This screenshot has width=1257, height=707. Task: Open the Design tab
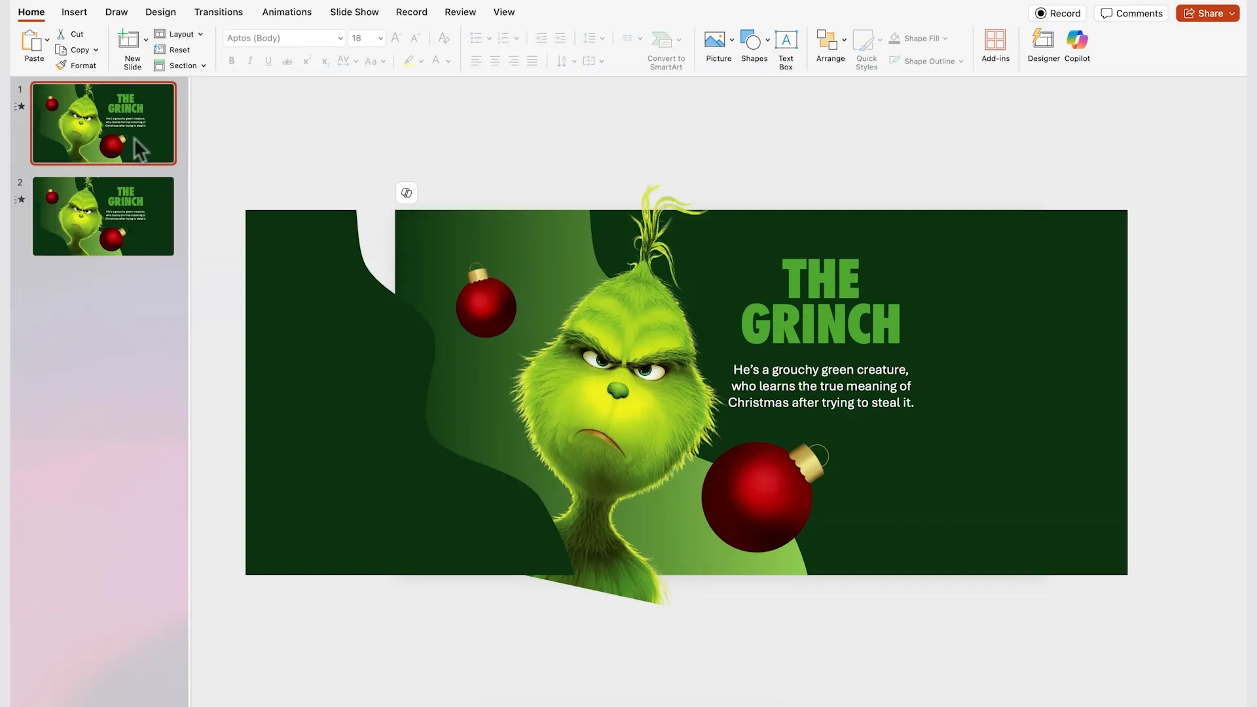(x=160, y=12)
